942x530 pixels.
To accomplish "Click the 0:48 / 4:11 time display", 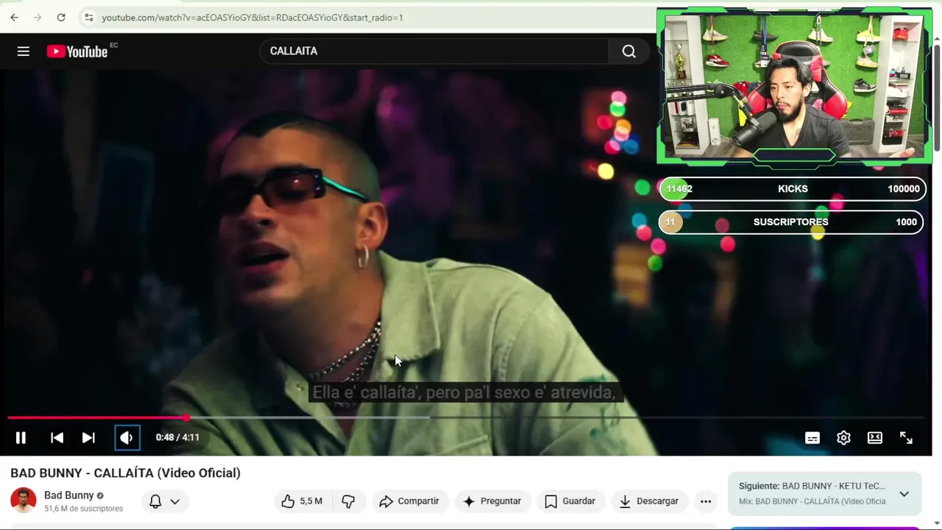I will (177, 437).
